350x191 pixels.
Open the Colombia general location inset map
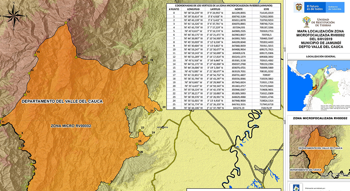[x=318, y=84]
